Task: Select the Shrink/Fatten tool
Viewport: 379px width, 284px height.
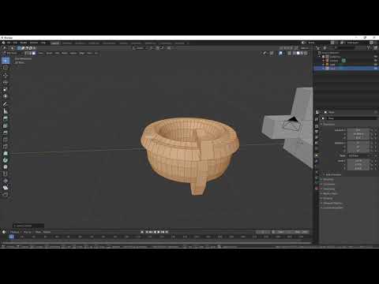Action: click(6, 181)
